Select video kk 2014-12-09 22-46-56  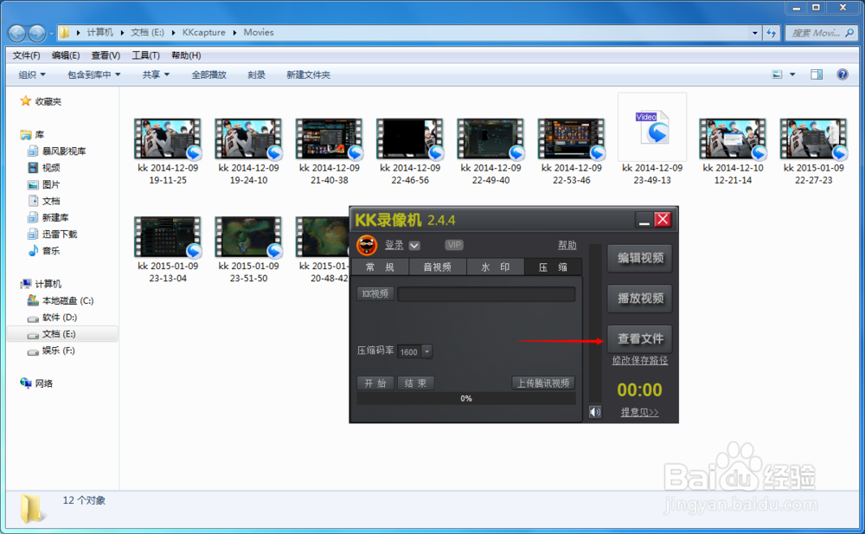coord(410,151)
